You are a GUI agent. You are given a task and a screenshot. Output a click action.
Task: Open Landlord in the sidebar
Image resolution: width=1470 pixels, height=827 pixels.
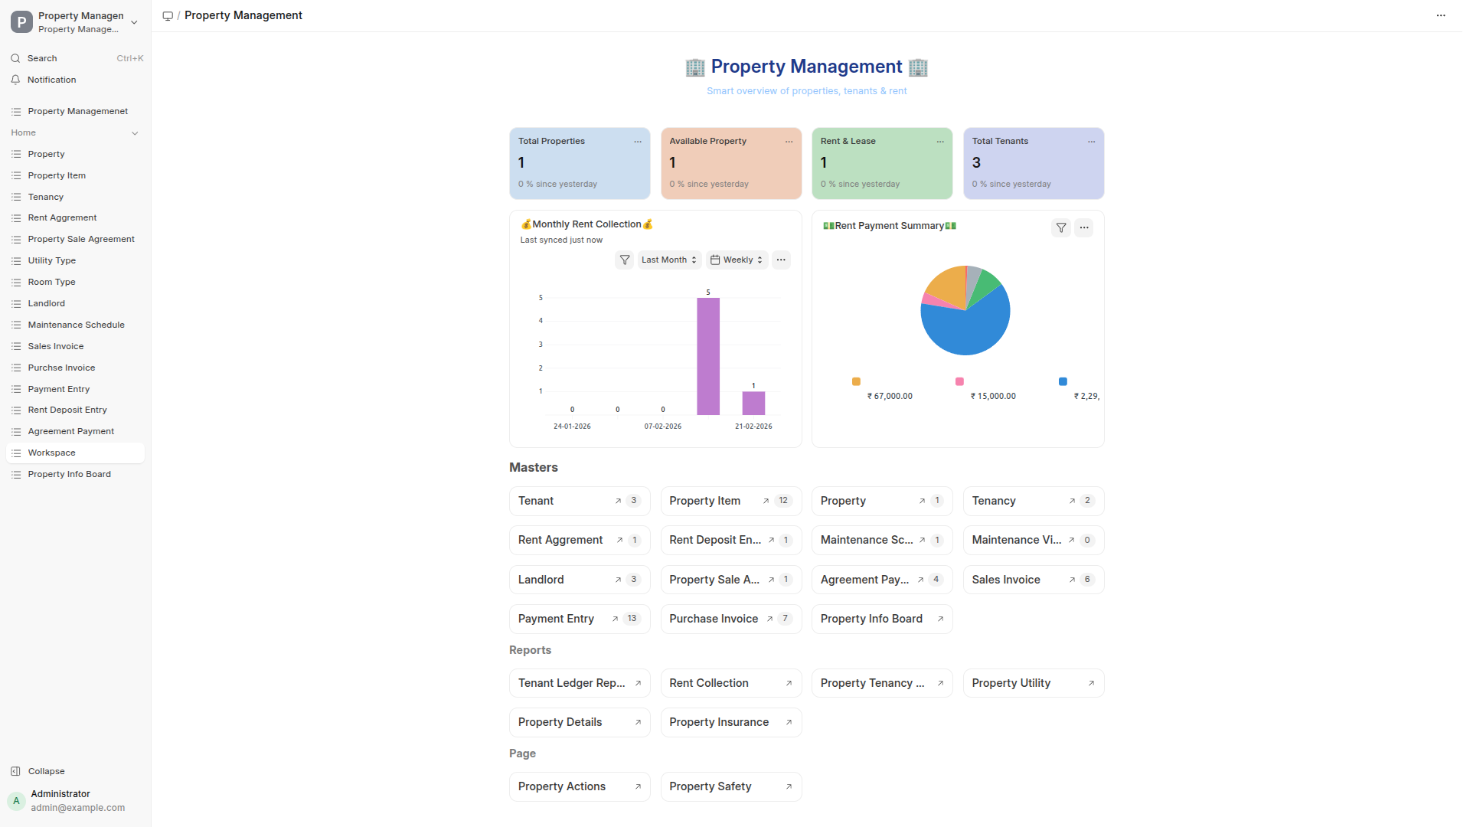coord(75,303)
